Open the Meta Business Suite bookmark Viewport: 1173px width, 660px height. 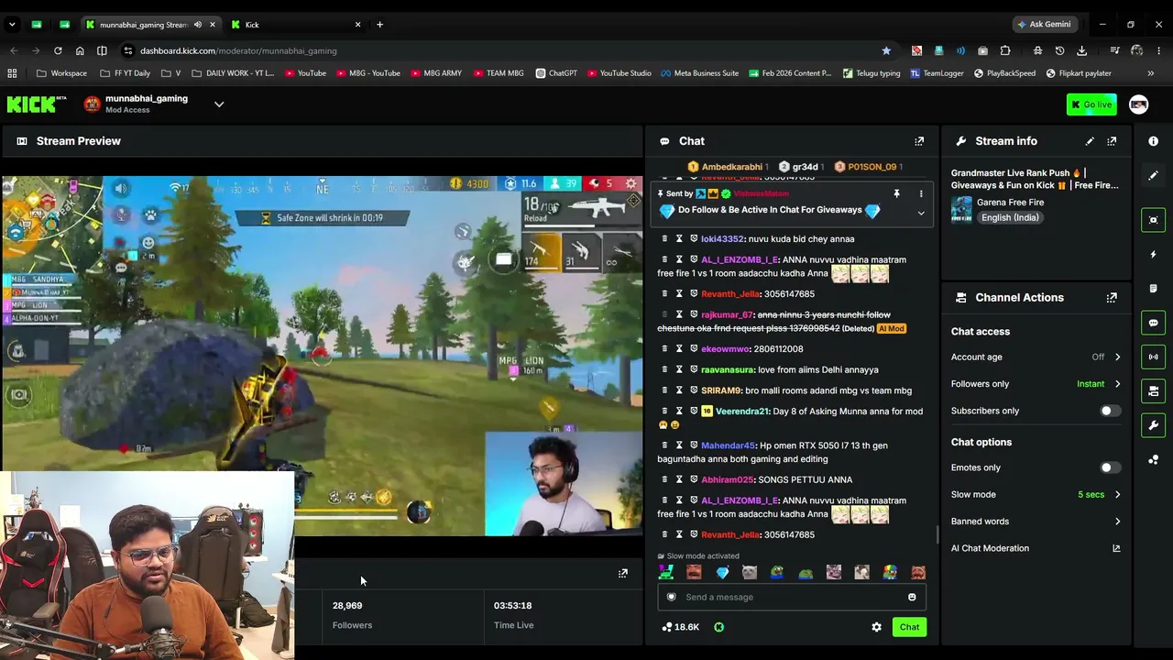pos(700,73)
